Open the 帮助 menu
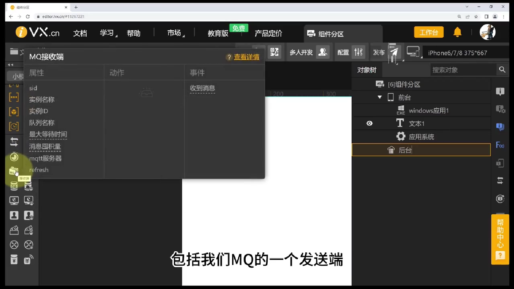514x289 pixels. 133,33
